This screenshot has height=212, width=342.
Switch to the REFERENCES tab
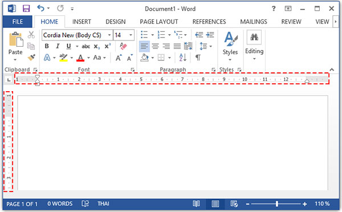209,22
